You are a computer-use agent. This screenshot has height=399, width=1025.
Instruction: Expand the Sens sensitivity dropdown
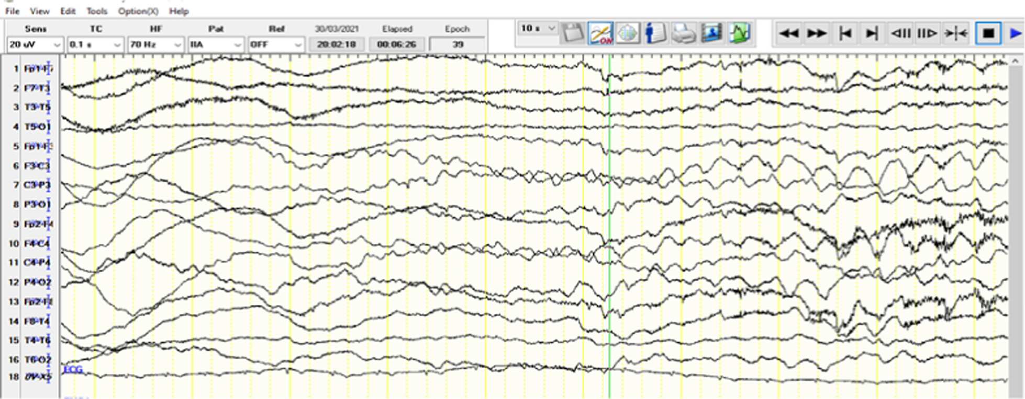[36, 45]
